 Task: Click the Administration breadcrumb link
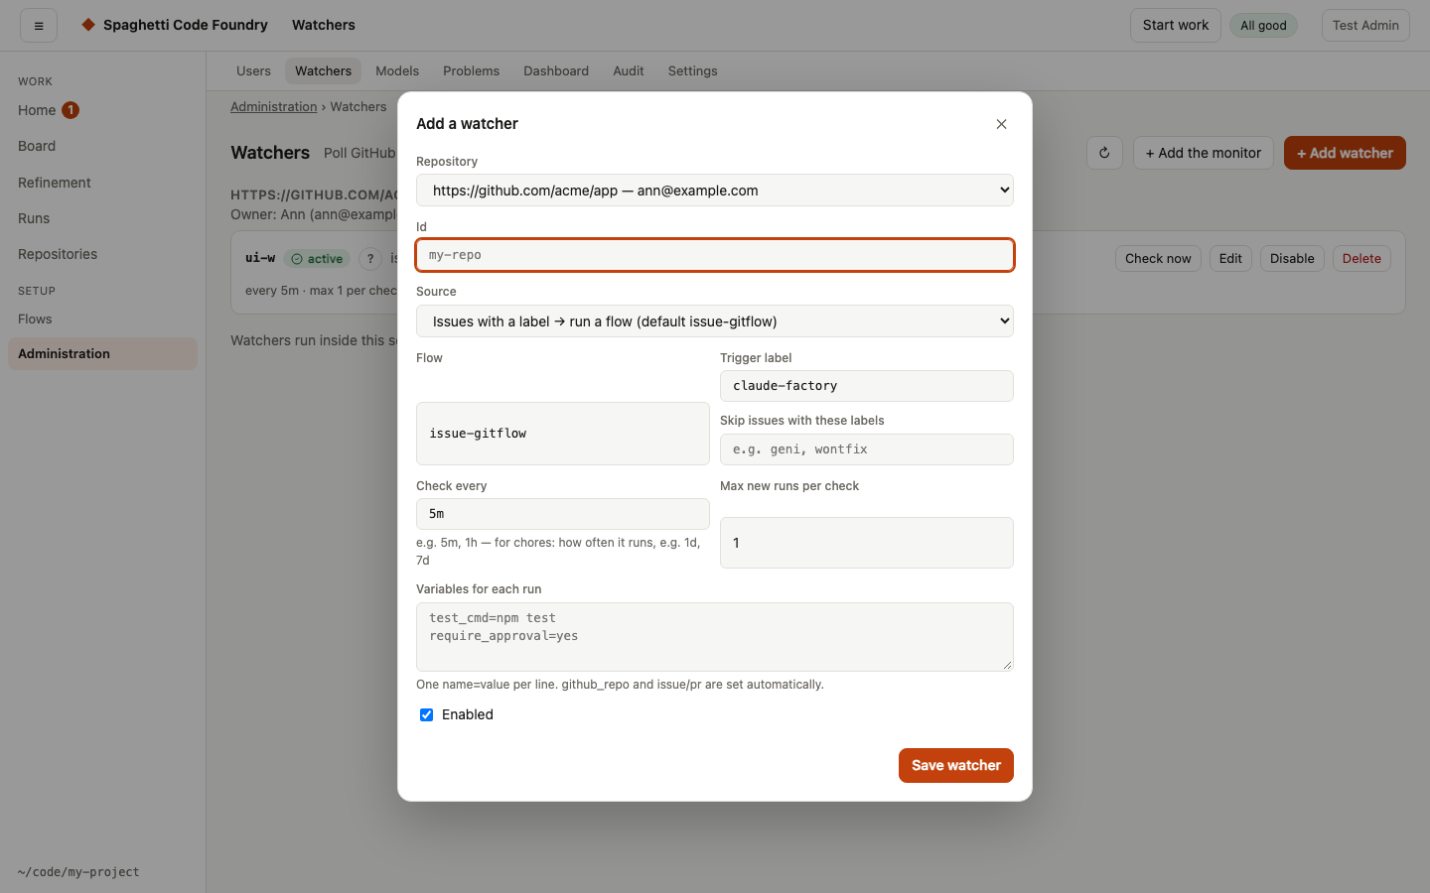[274, 107]
